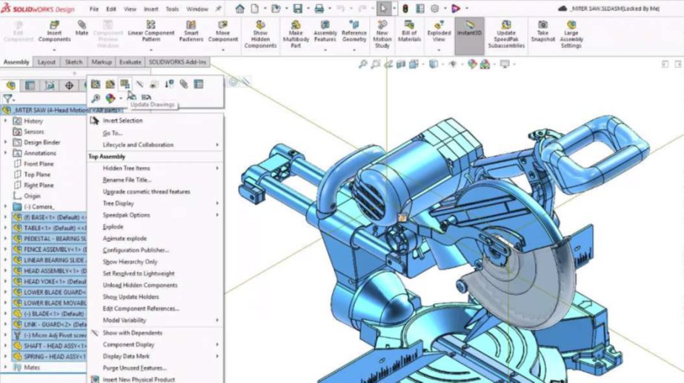This screenshot has height=383, width=684.
Task: Click the Appearances color ball in context toolbar
Action: pyautogui.click(x=110, y=98)
